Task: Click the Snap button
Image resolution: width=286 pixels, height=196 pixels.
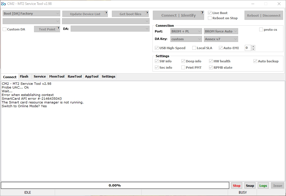Action: coord(250,186)
